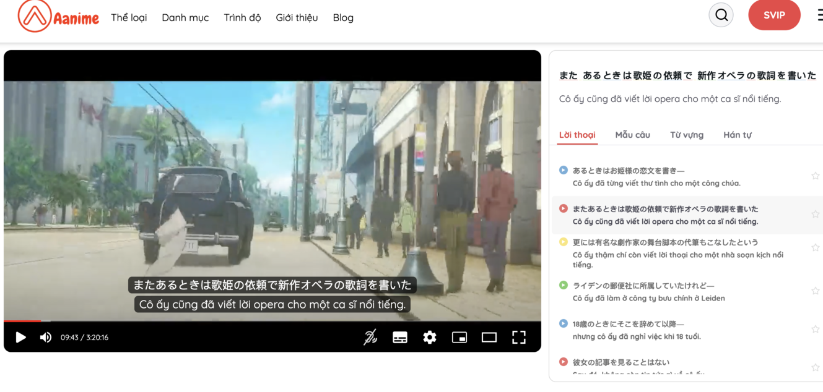Open the Blog page
The image size is (823, 392).
coord(343,17)
